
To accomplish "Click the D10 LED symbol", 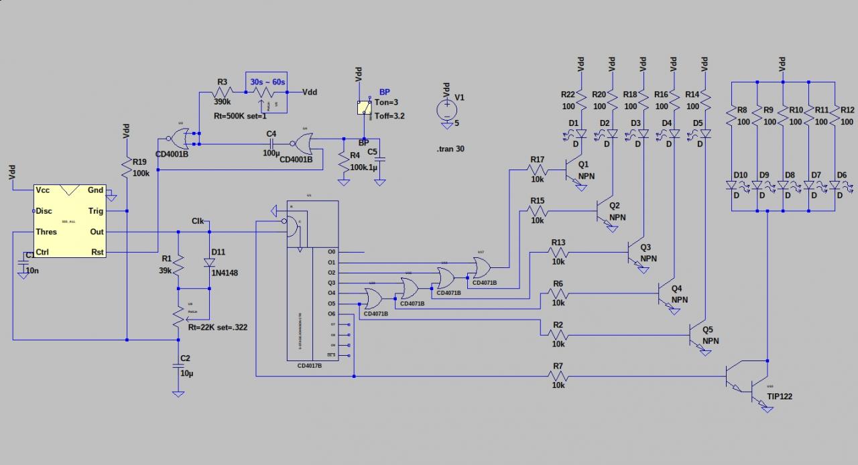I will pos(733,185).
